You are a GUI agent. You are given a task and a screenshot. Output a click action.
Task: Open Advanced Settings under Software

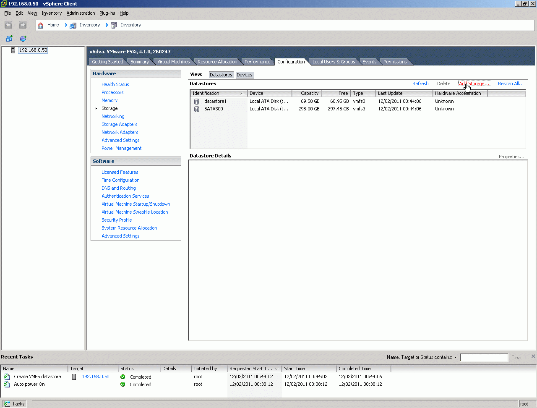[120, 236]
